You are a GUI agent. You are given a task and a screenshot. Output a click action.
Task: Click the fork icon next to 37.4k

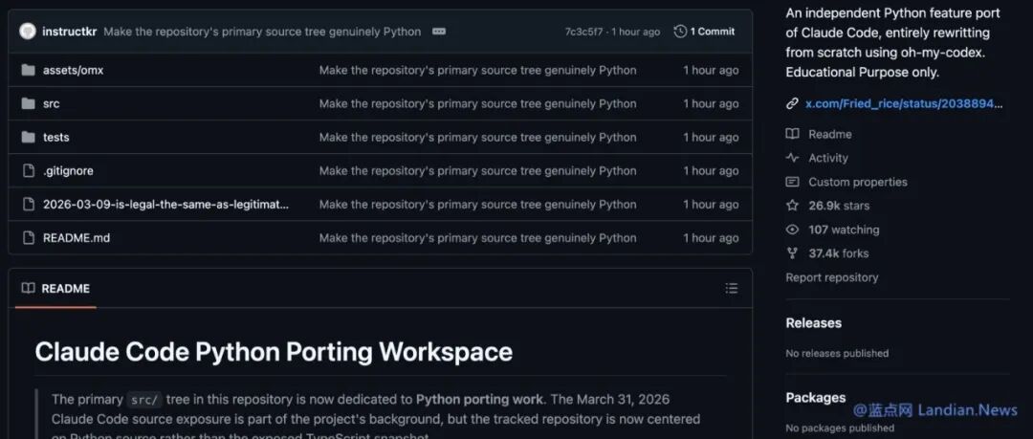click(792, 253)
